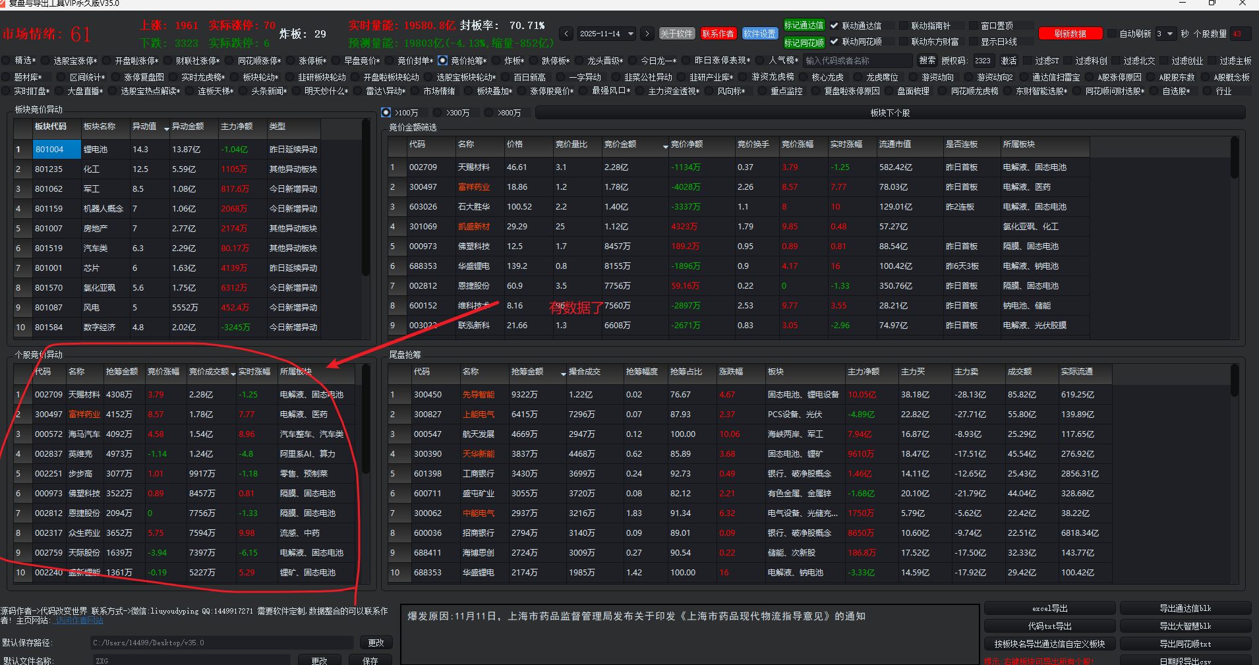Select the 炸板 radio option
The height and width of the screenshot is (665, 1259).
[496, 61]
